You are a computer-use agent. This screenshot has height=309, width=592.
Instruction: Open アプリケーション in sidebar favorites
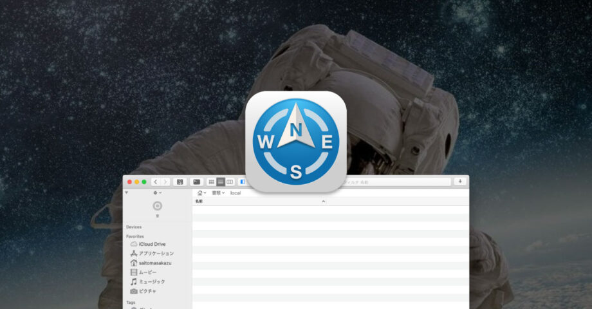tap(156, 254)
